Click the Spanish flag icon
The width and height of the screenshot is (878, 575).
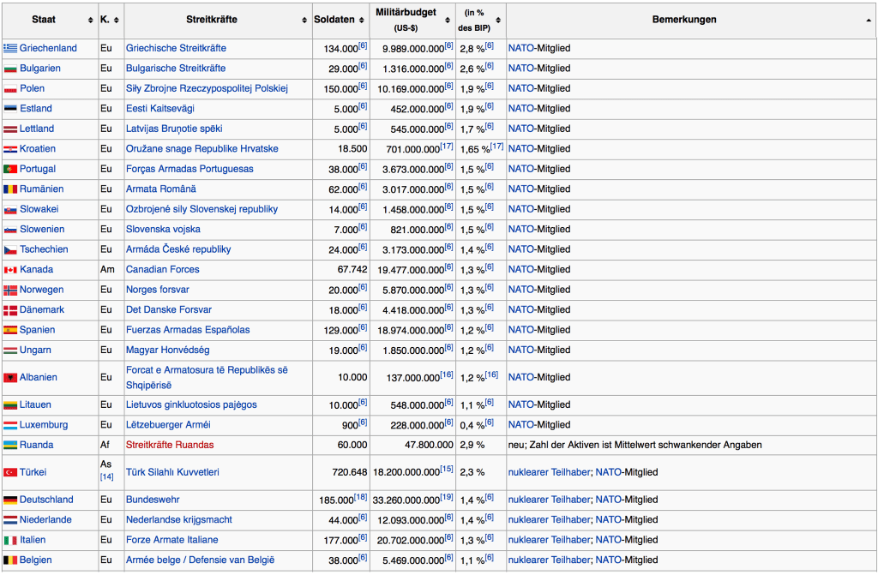(10, 330)
